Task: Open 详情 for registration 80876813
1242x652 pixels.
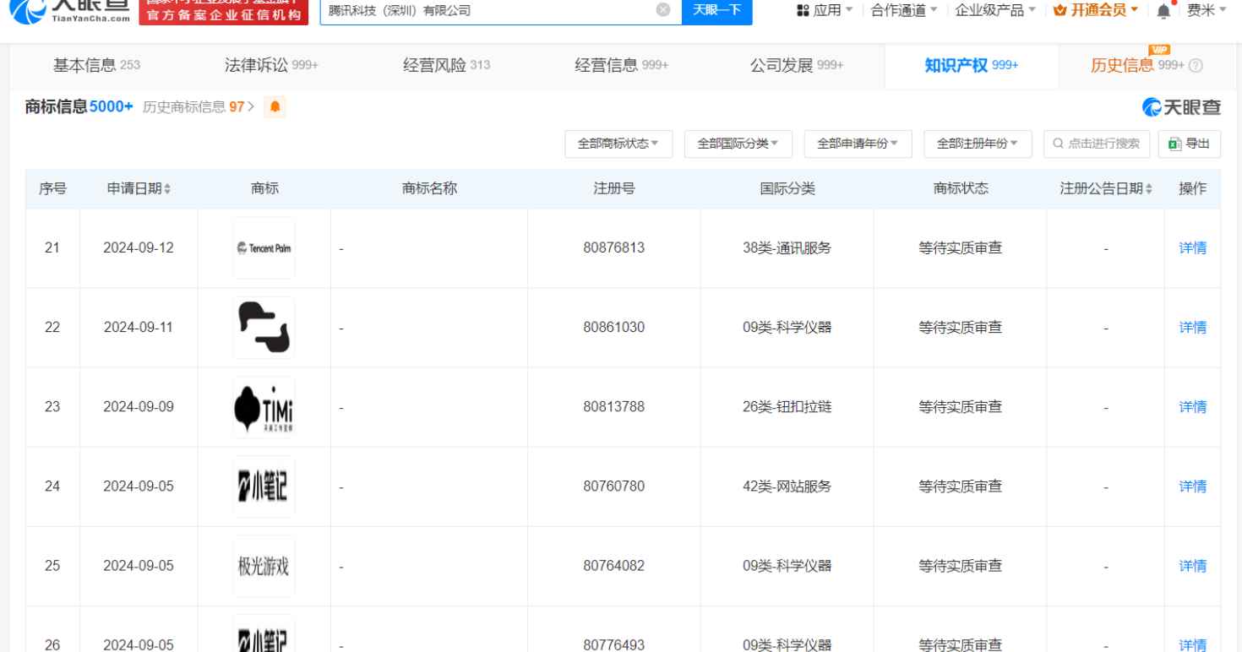Action: click(x=1192, y=248)
